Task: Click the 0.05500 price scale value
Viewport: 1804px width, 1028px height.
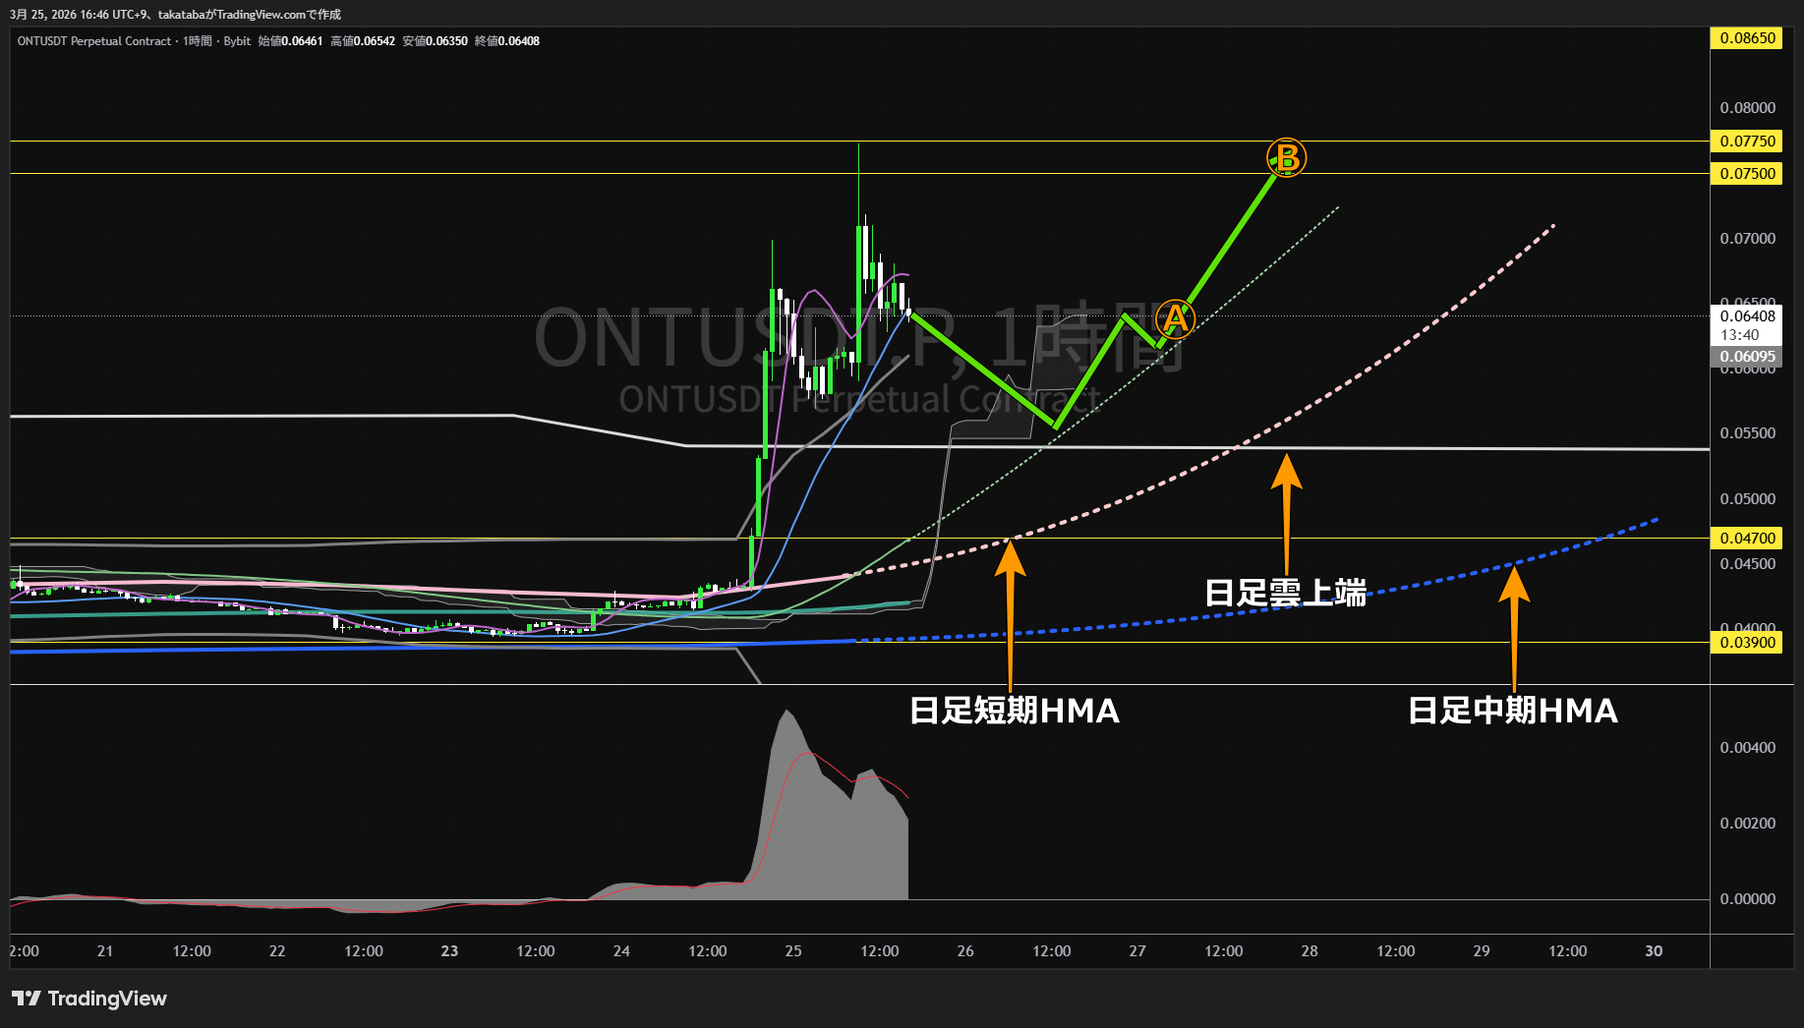Action: click(x=1747, y=433)
